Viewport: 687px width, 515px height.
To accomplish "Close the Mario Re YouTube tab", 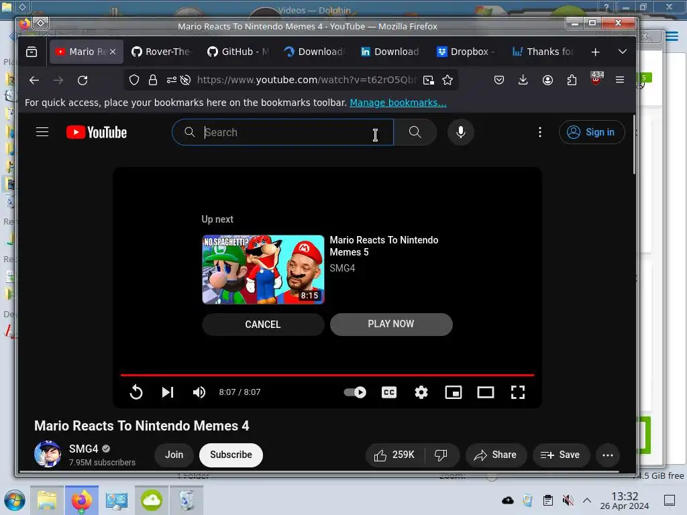I will tap(113, 52).
